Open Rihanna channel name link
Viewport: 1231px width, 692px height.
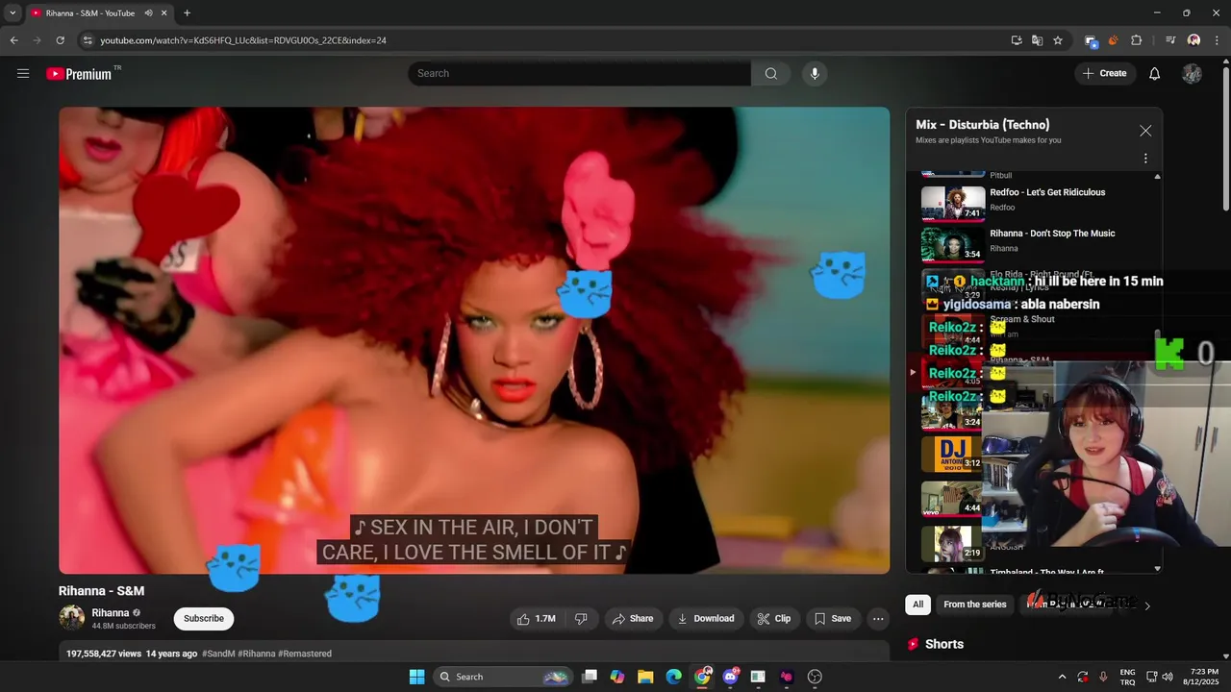[111, 612]
